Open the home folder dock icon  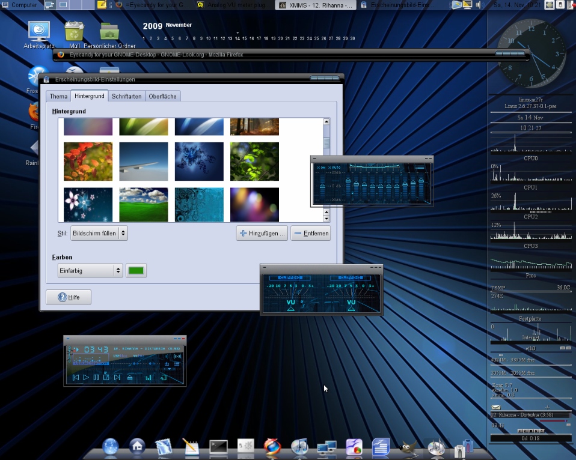pyautogui.click(x=137, y=446)
